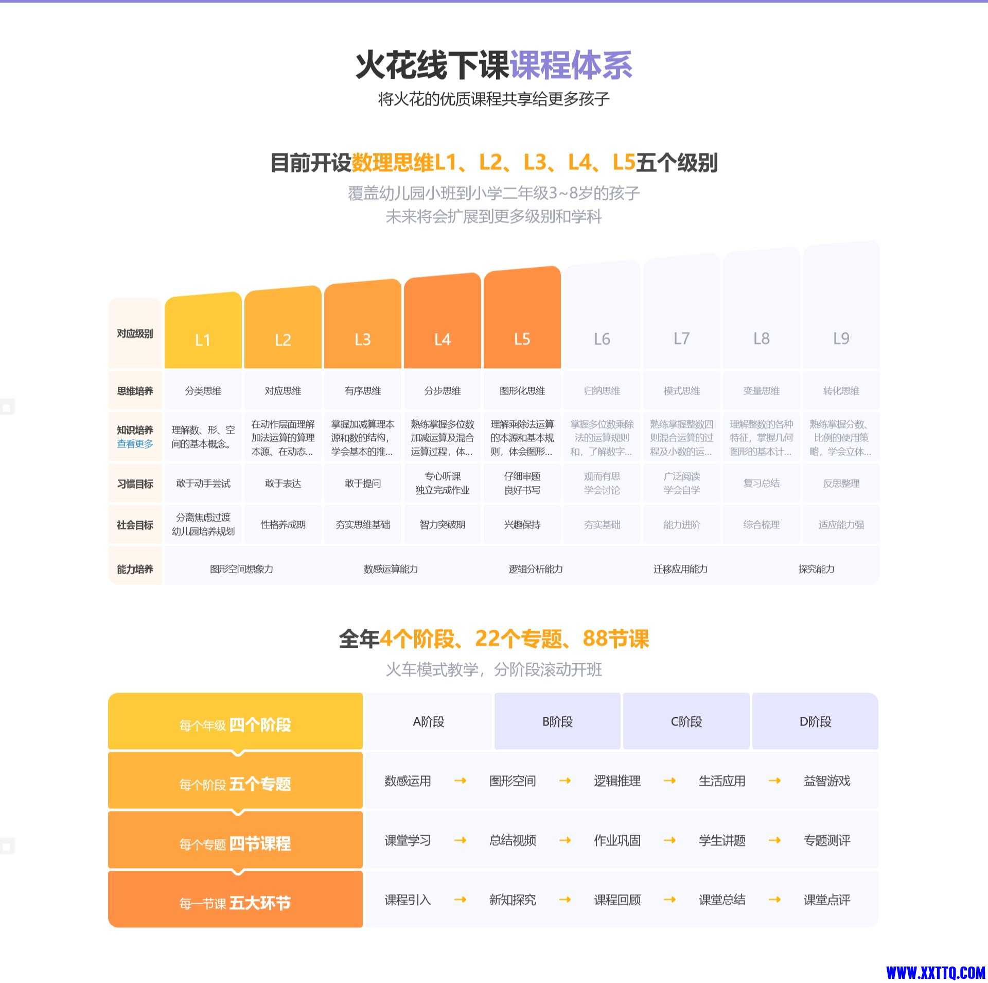Image resolution: width=988 pixels, height=983 pixels.
Task: Click the 专题测评 lesson step
Action: point(827,840)
